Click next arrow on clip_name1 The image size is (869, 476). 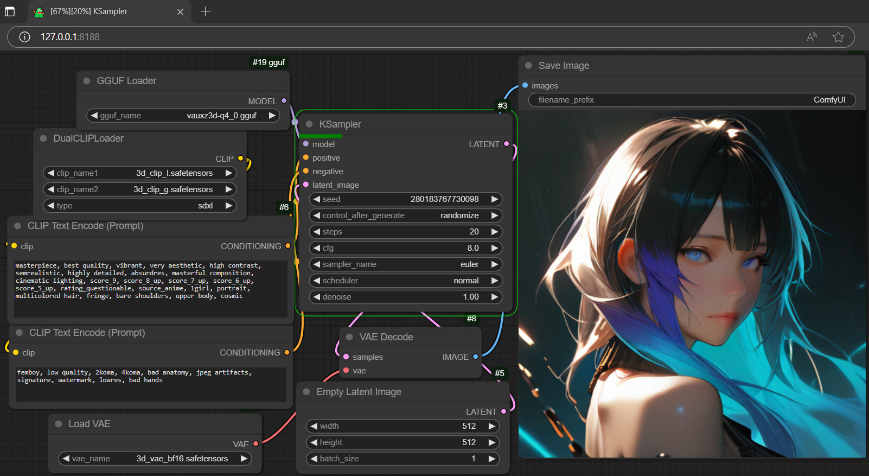[x=229, y=173]
